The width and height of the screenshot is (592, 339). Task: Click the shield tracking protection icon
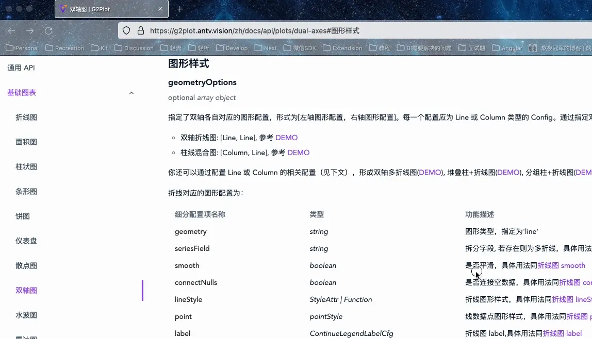click(126, 30)
